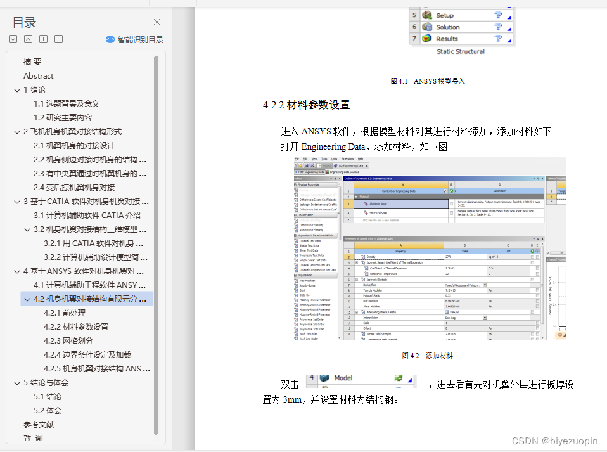Select 2.4 变后掠机翼机身对接
The image size is (607, 452).
click(74, 187)
